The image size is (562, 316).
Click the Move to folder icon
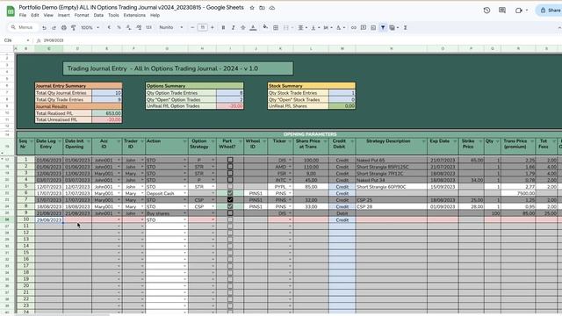tap(262, 8)
